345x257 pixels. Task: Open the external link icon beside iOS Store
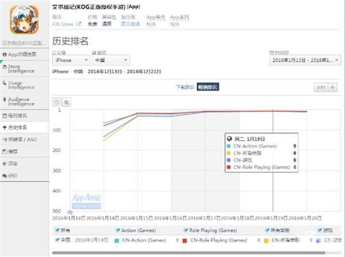(x=79, y=24)
